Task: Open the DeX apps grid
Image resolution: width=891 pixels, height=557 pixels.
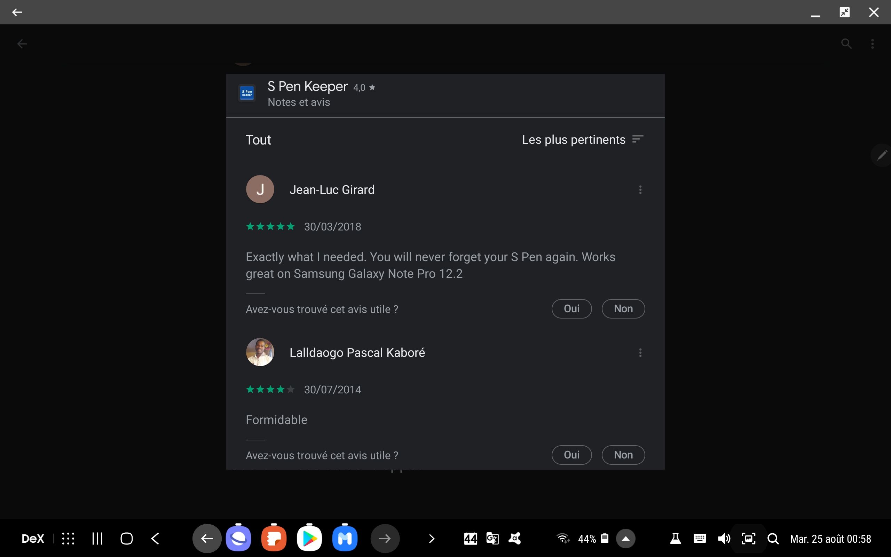Action: click(x=68, y=539)
